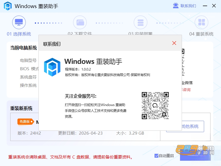Click the large blue cube logo in dialog
Image resolution: width=221 pixels, height=166 pixels.
pyautogui.click(x=52, y=67)
